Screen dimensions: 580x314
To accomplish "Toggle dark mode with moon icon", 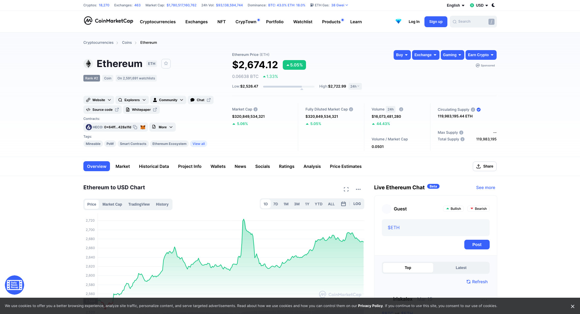I will (x=493, y=5).
